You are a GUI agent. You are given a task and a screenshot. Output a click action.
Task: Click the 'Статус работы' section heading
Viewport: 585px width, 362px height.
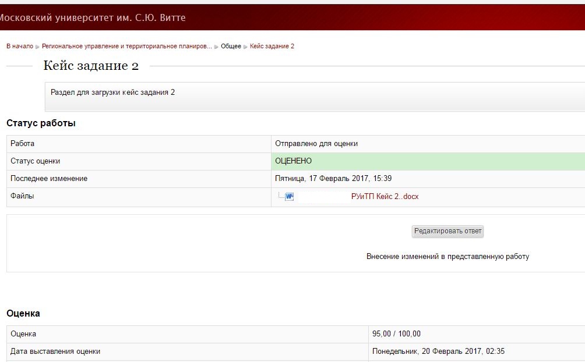41,123
